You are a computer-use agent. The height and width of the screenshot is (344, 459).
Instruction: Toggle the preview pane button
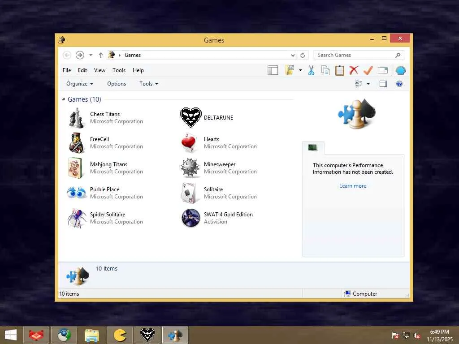[383, 84]
